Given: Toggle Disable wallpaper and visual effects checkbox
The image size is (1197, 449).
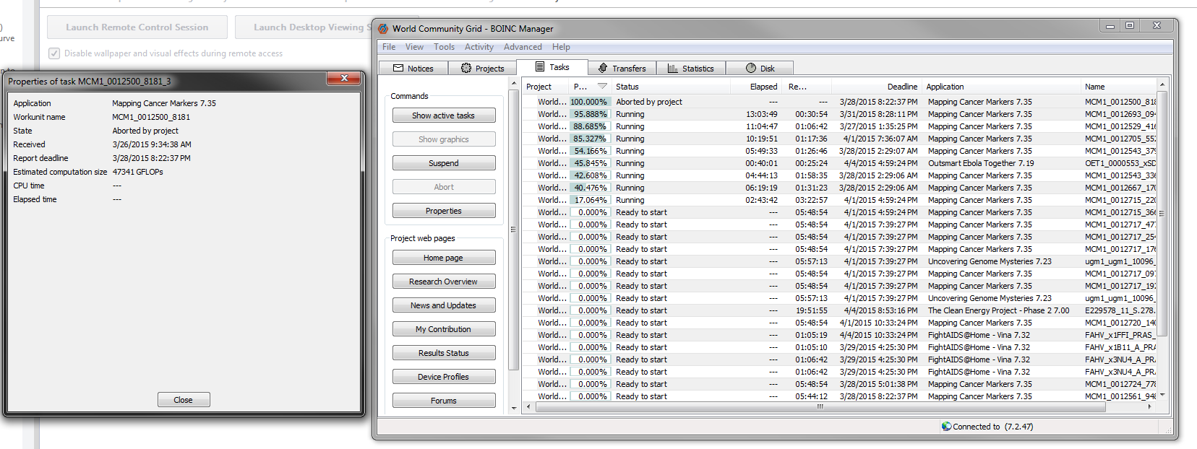Looking at the screenshot, I should point(54,53).
